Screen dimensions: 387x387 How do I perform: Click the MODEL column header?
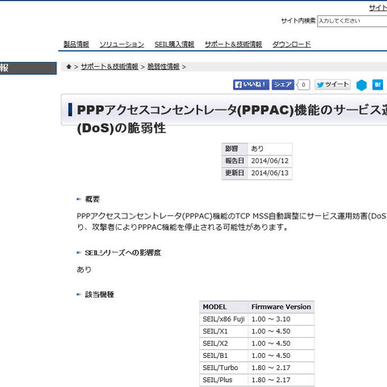click(223, 307)
